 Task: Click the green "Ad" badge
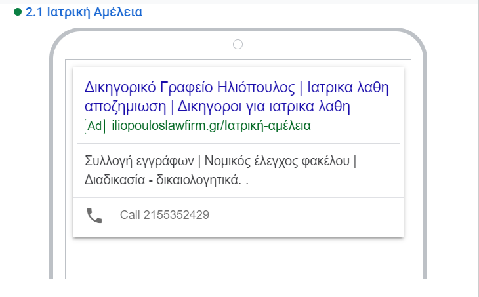(x=94, y=126)
